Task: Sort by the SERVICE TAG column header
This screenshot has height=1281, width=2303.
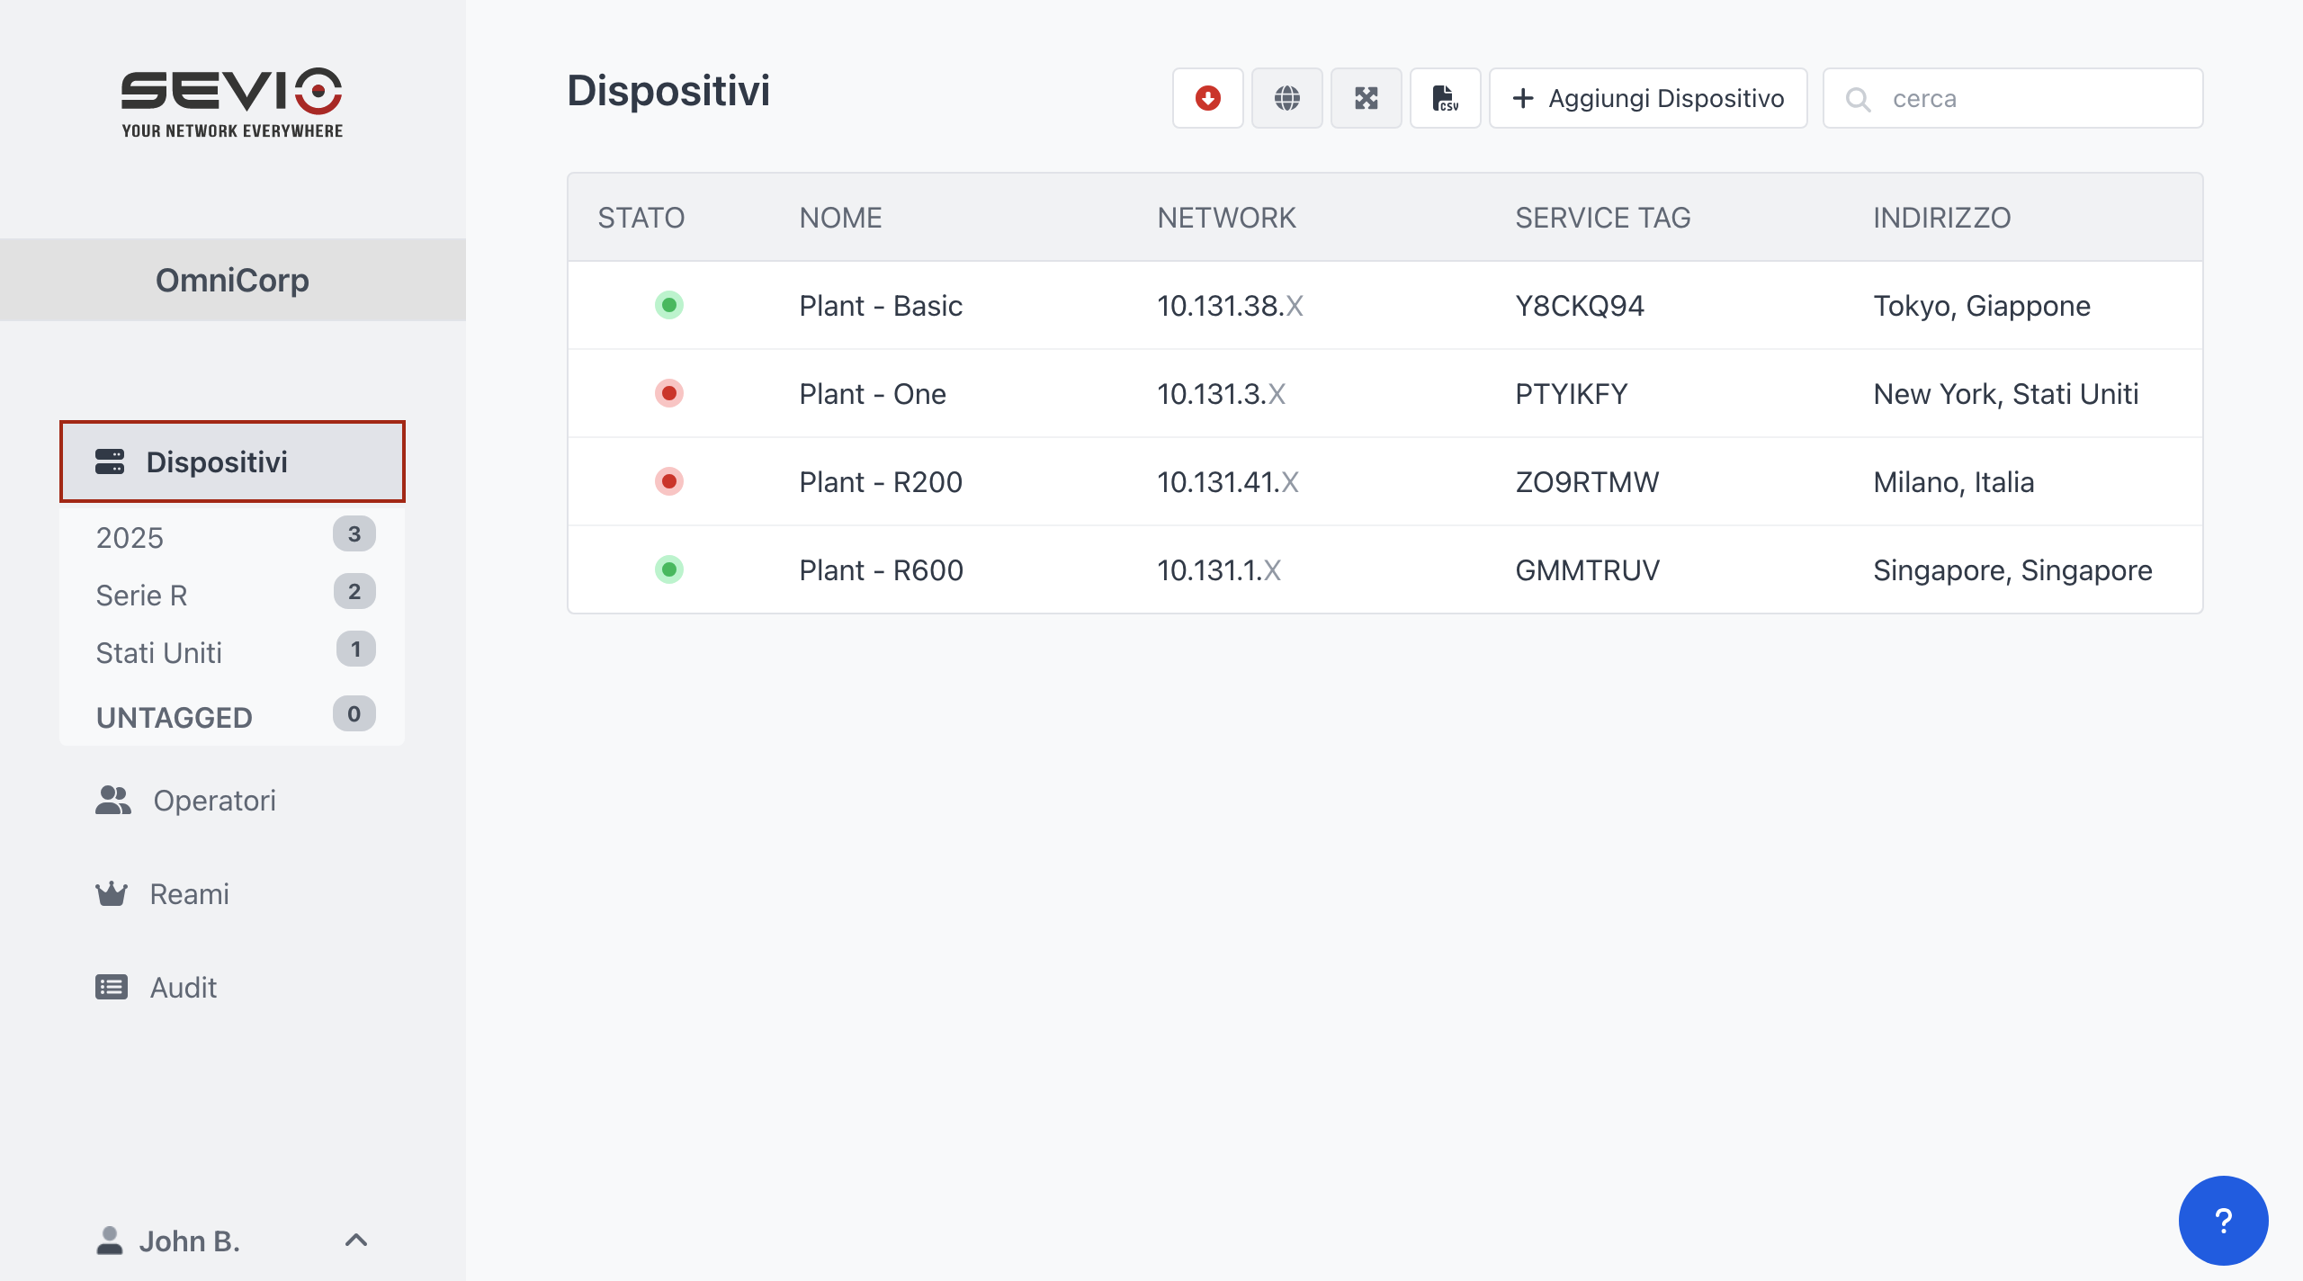Action: pyautogui.click(x=1602, y=218)
